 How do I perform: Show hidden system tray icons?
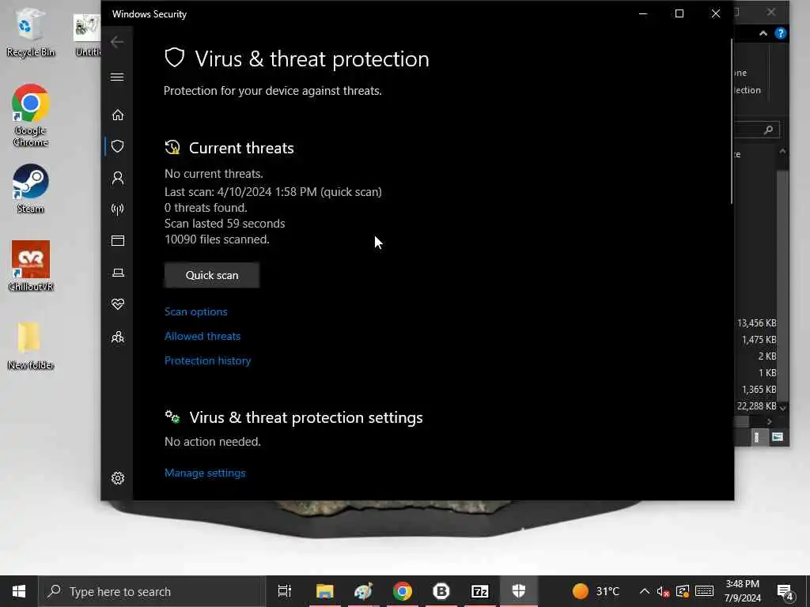point(644,591)
